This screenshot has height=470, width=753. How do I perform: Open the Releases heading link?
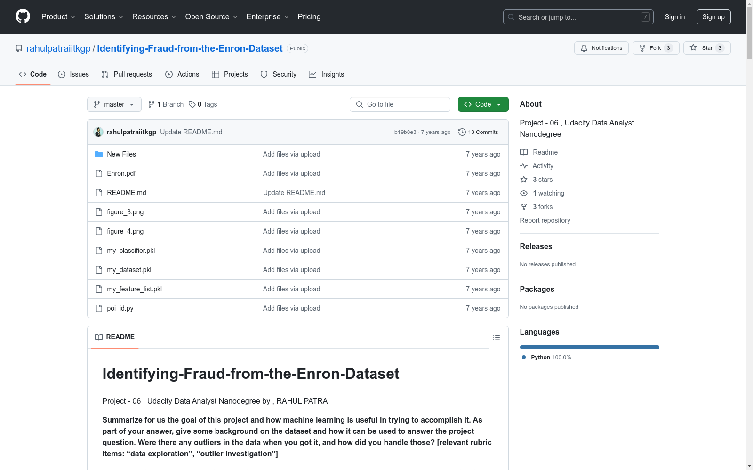(x=536, y=246)
